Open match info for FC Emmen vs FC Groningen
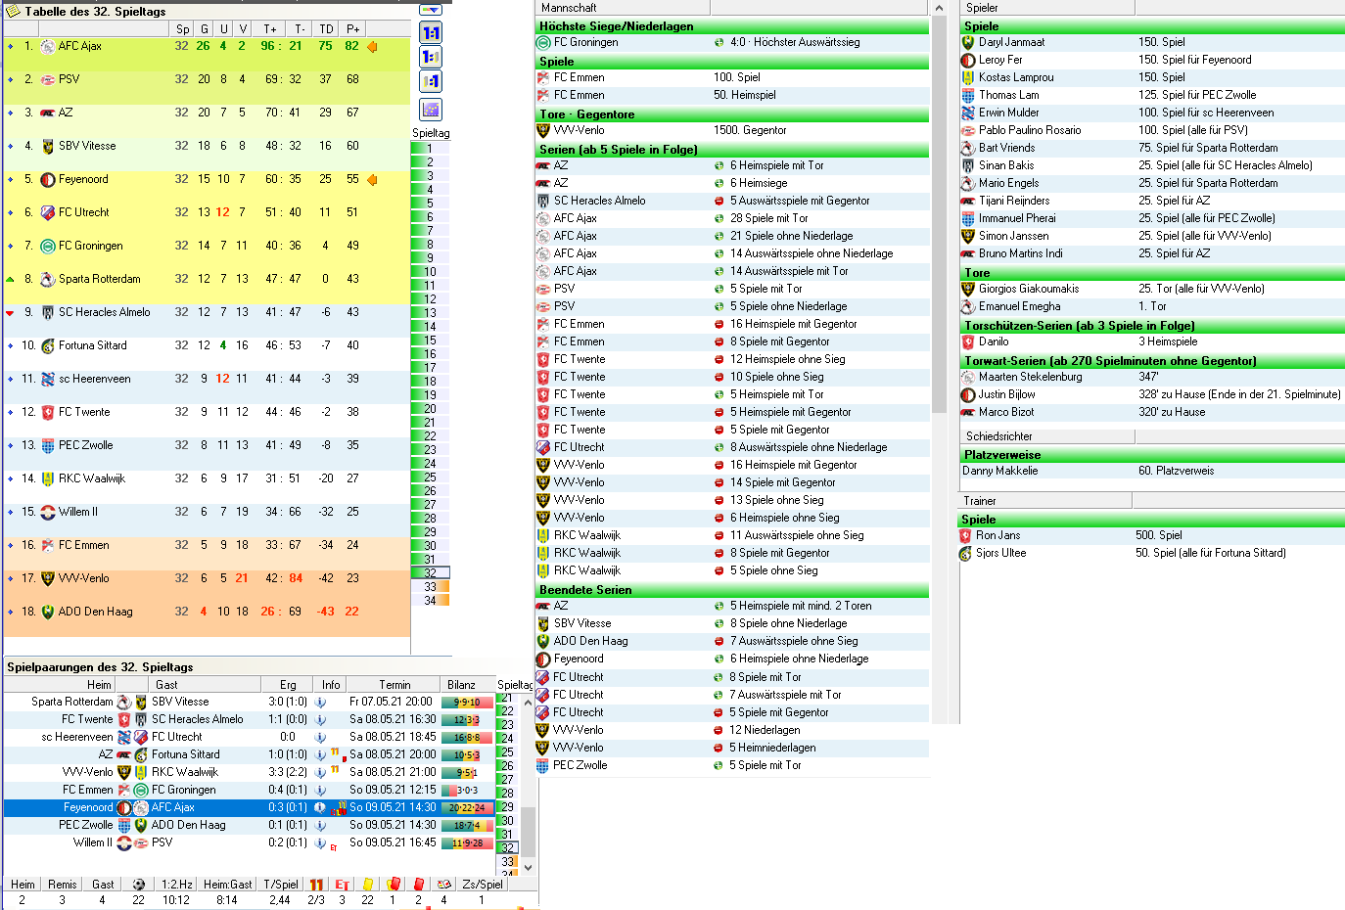1345x910 pixels. click(x=320, y=790)
